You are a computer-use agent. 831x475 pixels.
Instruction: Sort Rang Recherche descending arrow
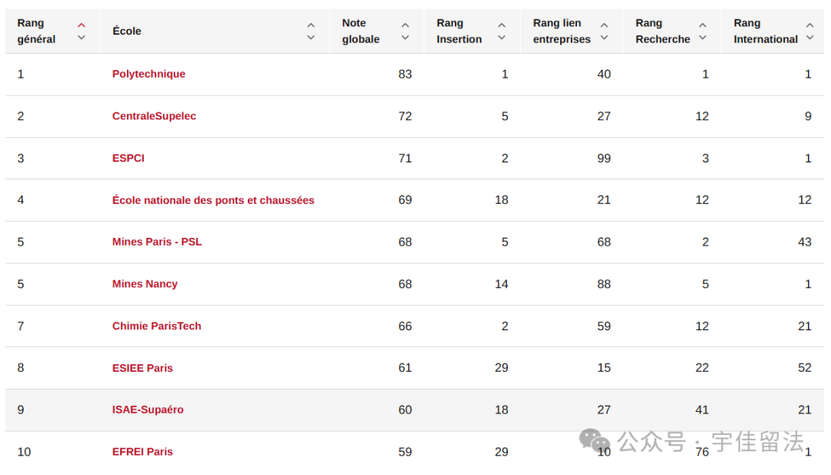pos(703,38)
